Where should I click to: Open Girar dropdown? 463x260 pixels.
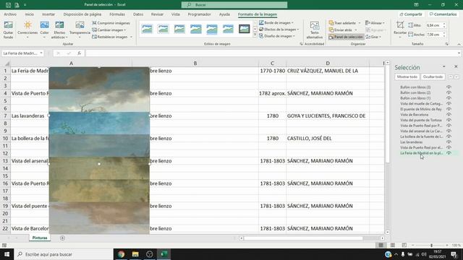click(x=373, y=37)
